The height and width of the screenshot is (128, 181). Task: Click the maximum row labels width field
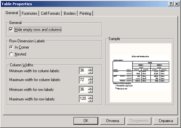pyautogui.click(x=84, y=99)
